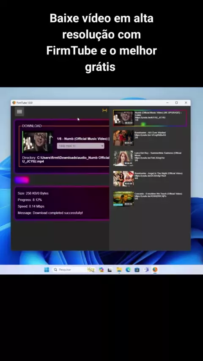Open the Windows Start menu
The image size is (203, 361).
(x=47, y=270)
